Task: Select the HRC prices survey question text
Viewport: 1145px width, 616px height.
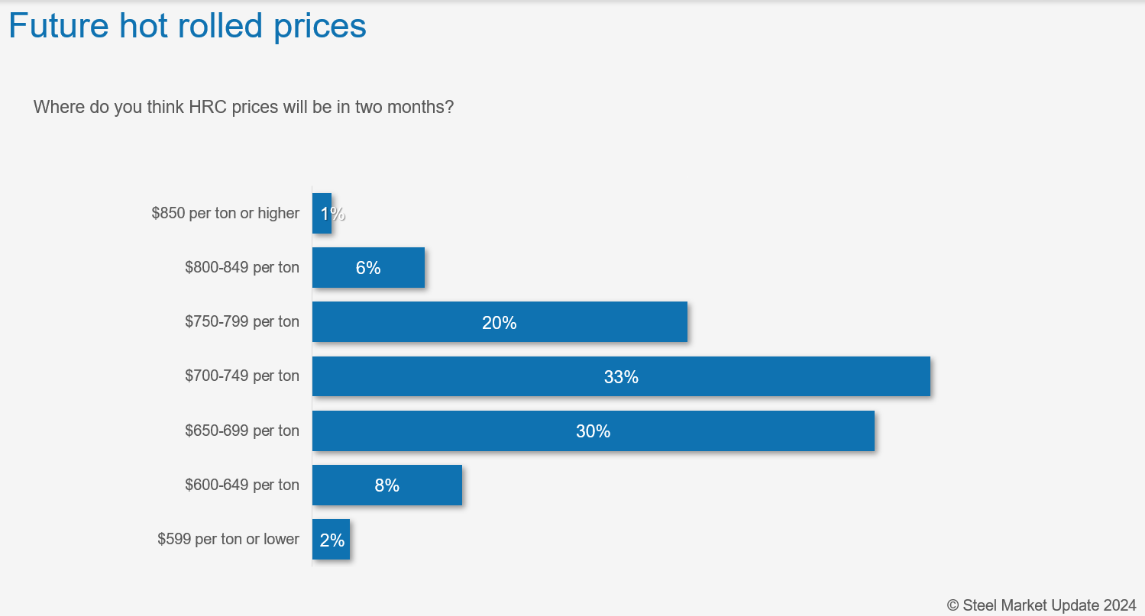Action: [244, 107]
